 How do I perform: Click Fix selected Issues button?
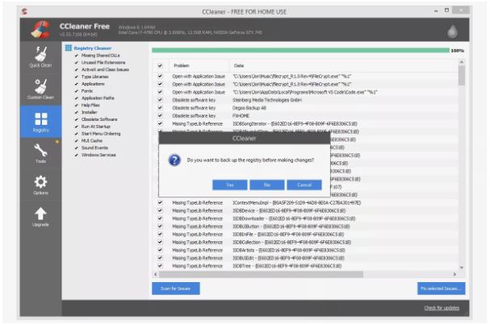tap(441, 289)
